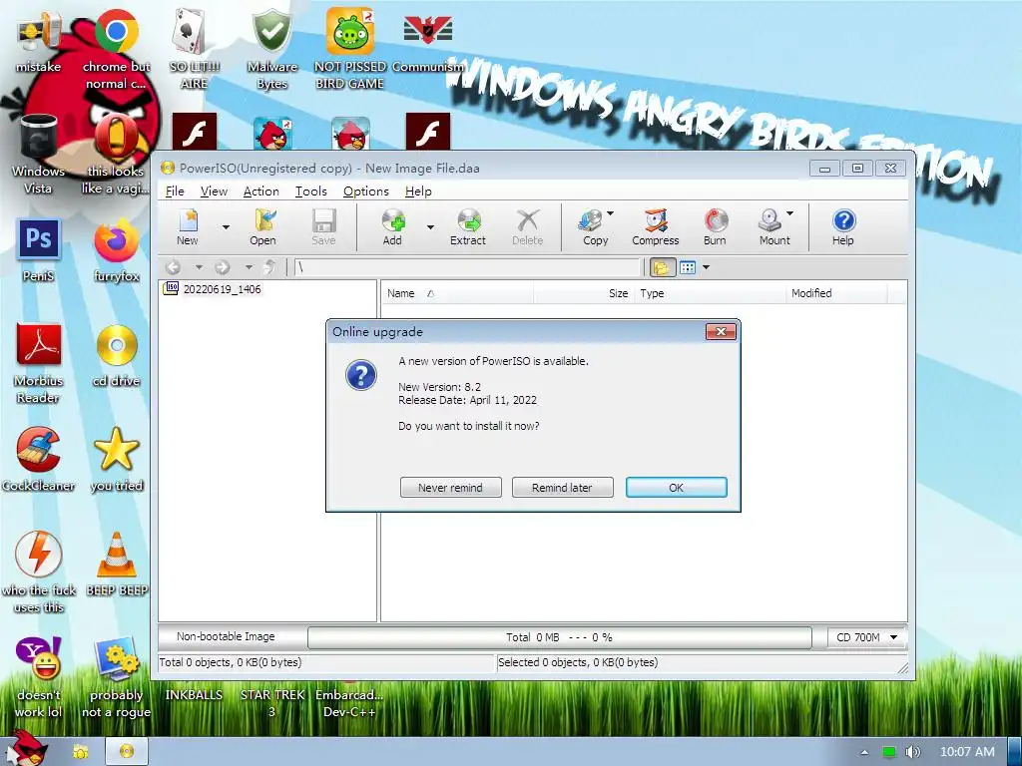Sort by the Modified column header
1022x766 pixels.
click(837, 293)
